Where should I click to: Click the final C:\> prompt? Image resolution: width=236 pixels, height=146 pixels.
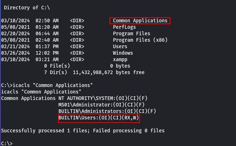(x=7, y=143)
